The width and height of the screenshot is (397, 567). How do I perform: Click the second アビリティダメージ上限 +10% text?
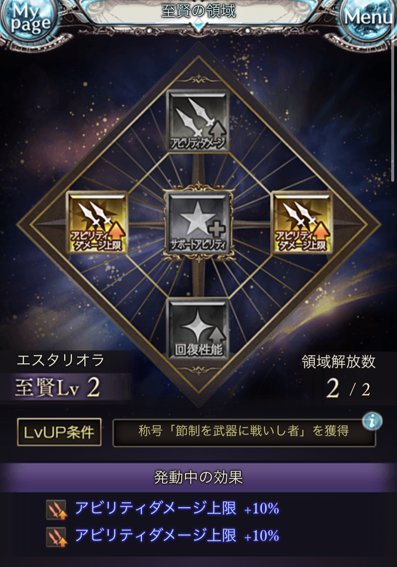(x=177, y=535)
